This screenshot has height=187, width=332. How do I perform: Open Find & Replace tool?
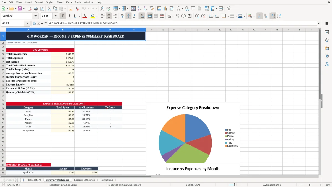(102, 9)
